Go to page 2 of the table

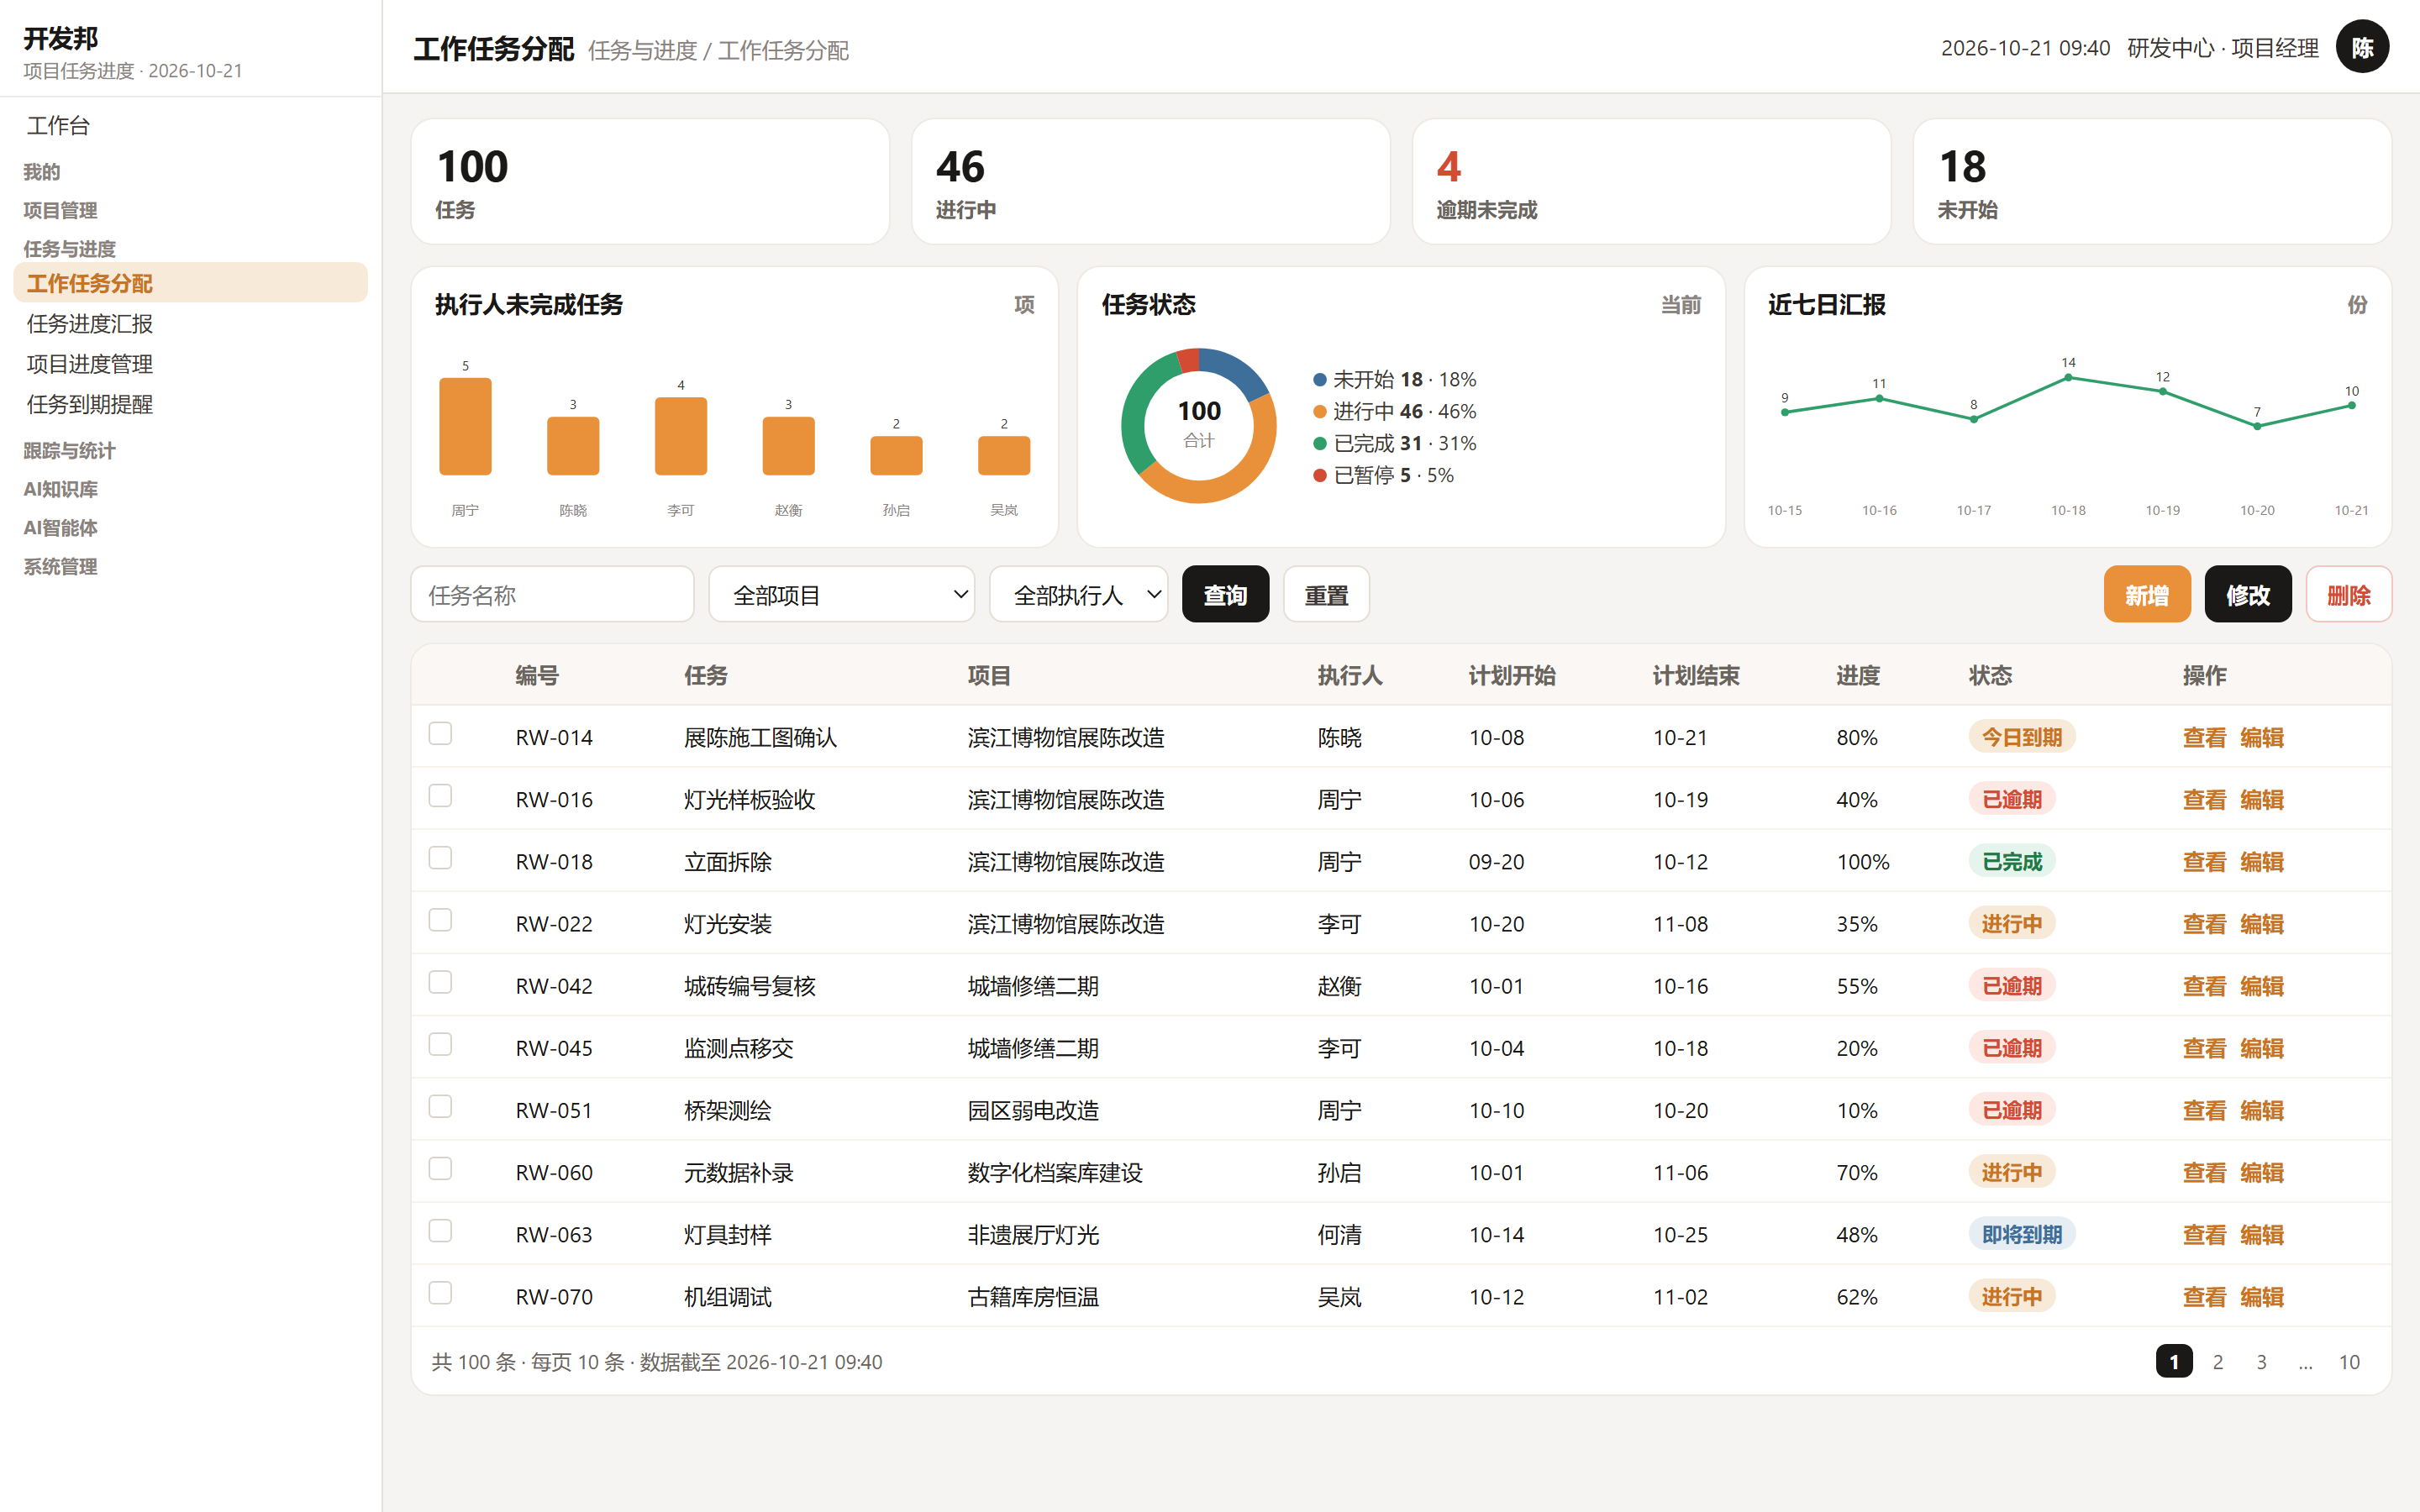(2217, 1362)
